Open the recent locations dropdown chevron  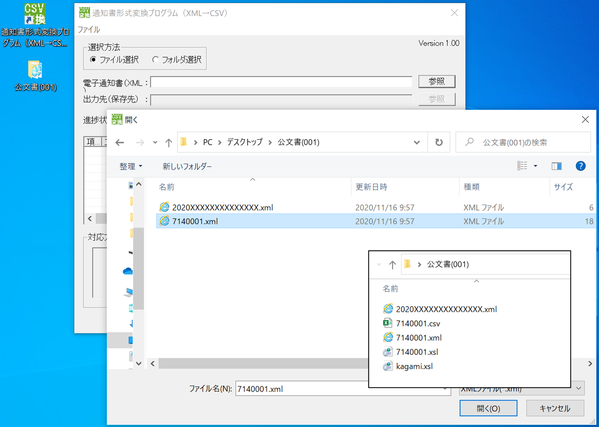(x=155, y=143)
